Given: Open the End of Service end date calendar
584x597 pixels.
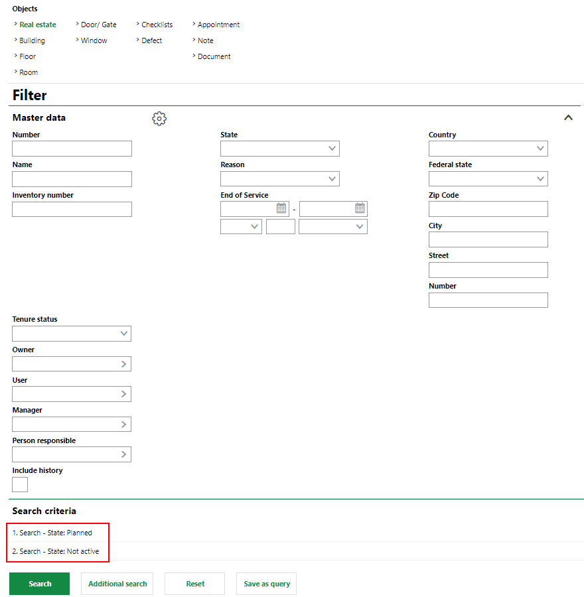Looking at the screenshot, I should click(360, 208).
